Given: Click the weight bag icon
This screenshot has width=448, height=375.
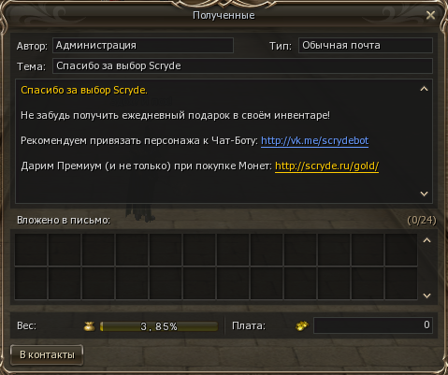Looking at the screenshot, I should 90,326.
